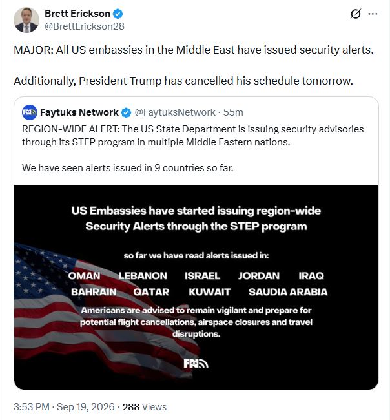Click the 288 Views counter
Screen dimensions: 390x420
pos(145,407)
